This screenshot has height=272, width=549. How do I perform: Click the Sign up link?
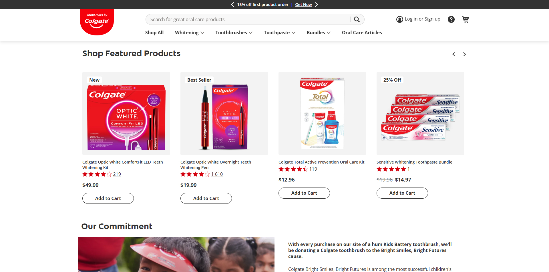(432, 19)
